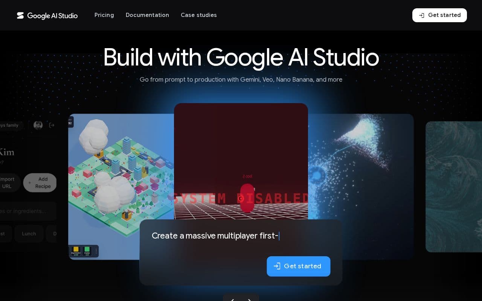Click the white Get started button in header
The image size is (482, 301).
click(439, 15)
